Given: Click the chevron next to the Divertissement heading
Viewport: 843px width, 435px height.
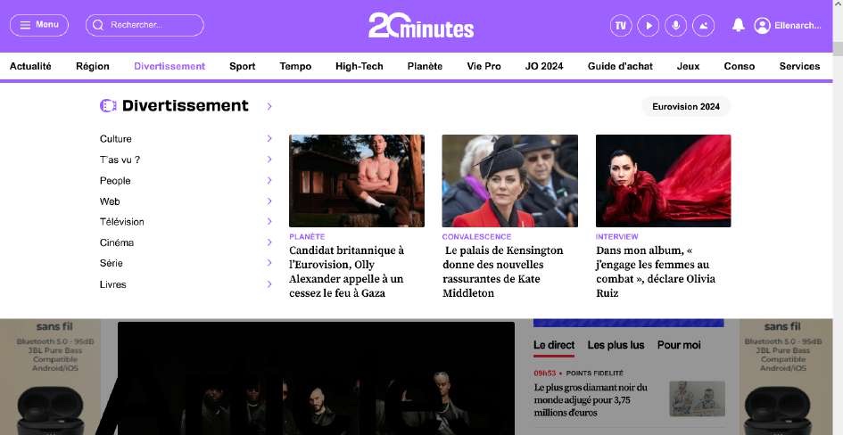Looking at the screenshot, I should pyautogui.click(x=269, y=107).
